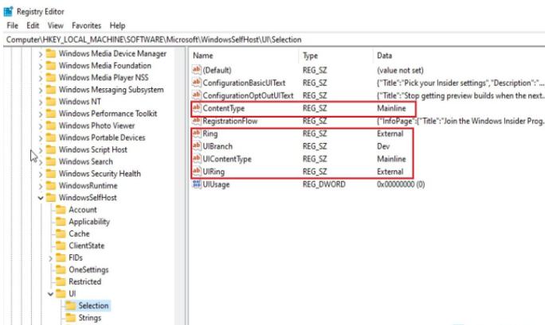The width and height of the screenshot is (545, 325).
Task: Open the Favorites menu
Action: pyautogui.click(x=86, y=25)
